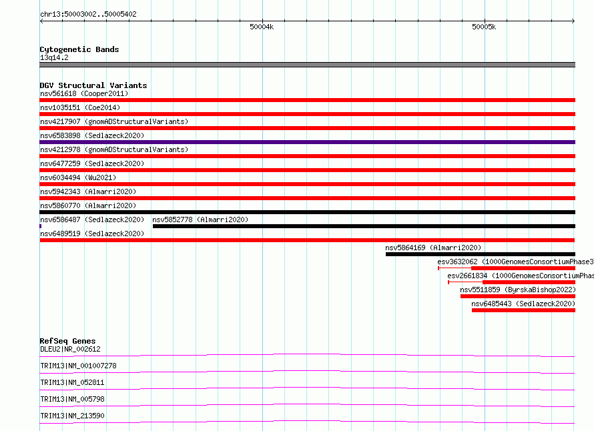This screenshot has width=594, height=431.
Task: Open variant nsv4212978 gnomAD label
Action: tap(114, 149)
